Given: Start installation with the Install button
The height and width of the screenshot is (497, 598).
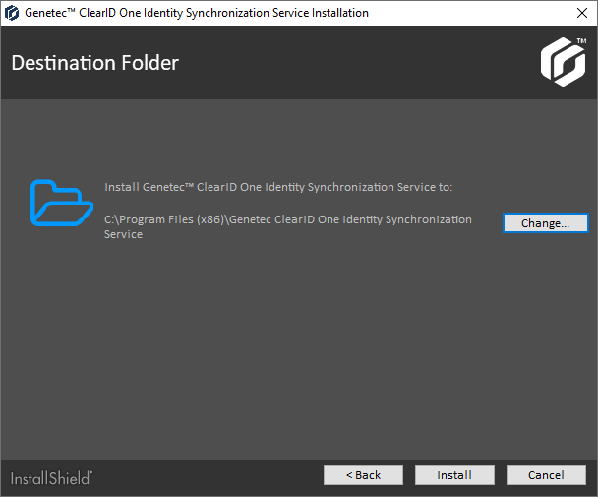Looking at the screenshot, I should [454, 475].
